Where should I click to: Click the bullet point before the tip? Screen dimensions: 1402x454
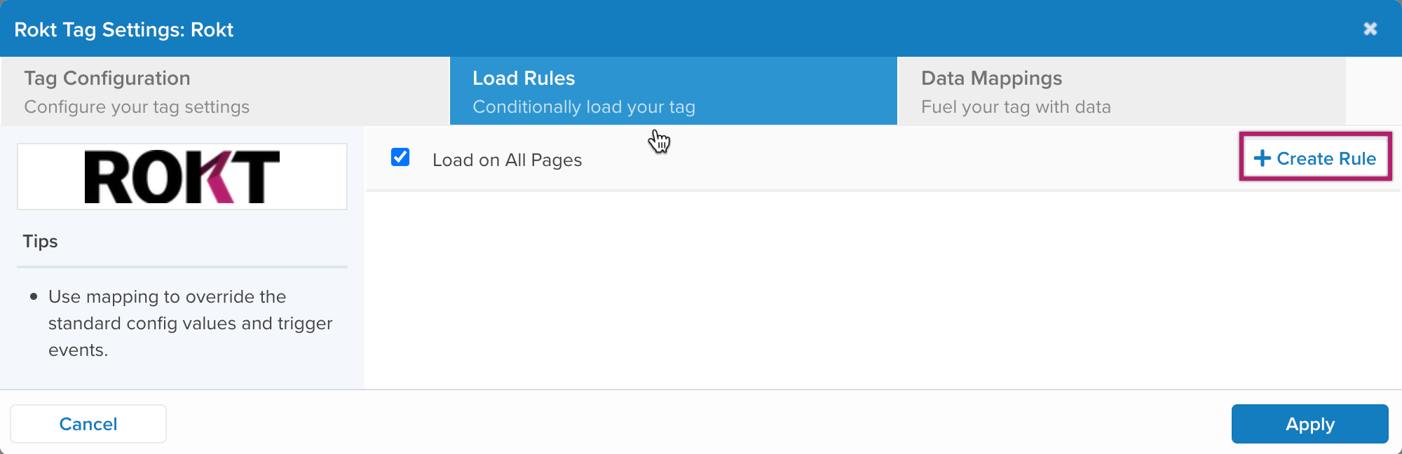(34, 297)
